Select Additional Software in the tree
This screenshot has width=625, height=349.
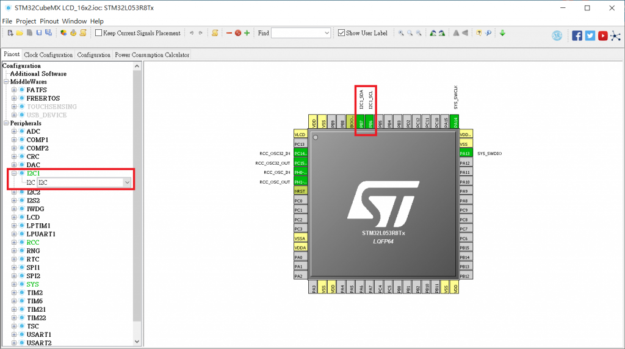pos(38,74)
